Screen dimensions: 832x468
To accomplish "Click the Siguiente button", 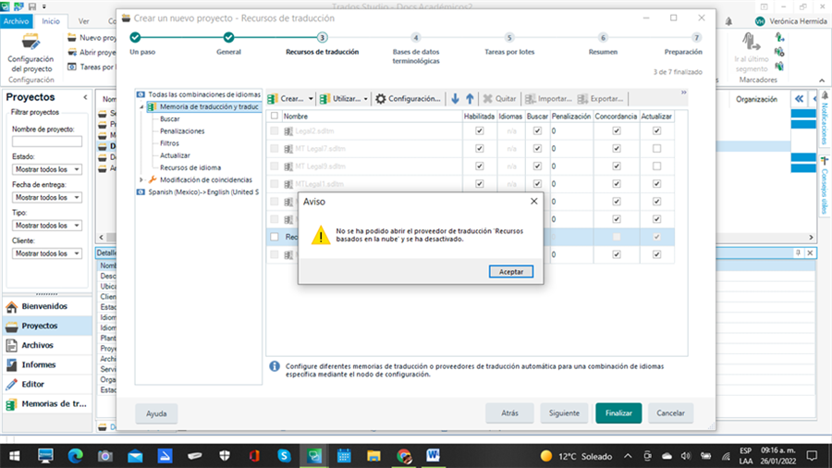I will point(564,413).
